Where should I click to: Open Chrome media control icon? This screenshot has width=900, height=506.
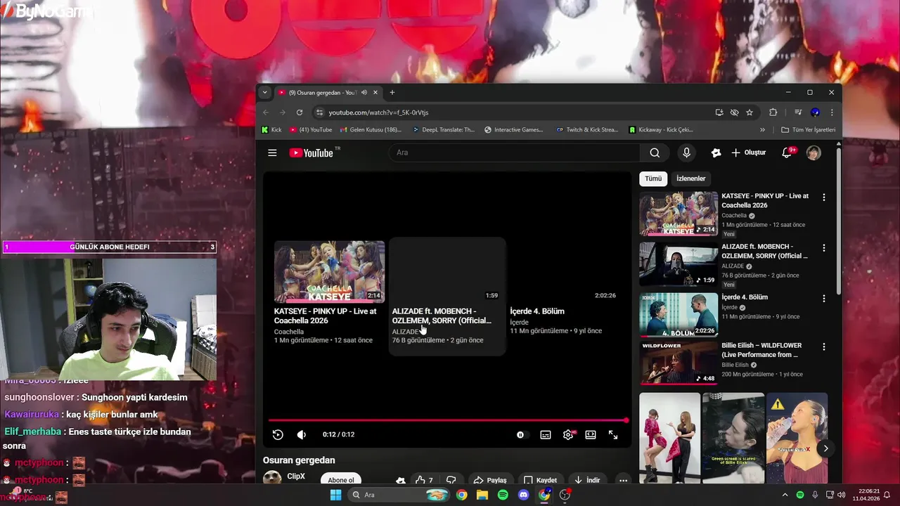(798, 112)
